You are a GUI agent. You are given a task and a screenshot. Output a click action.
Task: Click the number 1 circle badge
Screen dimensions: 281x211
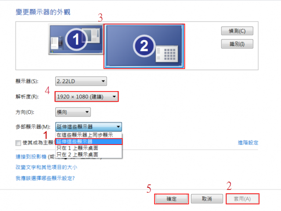click(x=76, y=39)
